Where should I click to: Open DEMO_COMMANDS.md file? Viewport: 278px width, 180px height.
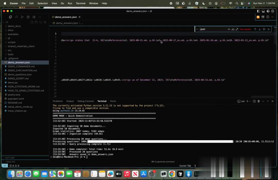tap(21, 66)
